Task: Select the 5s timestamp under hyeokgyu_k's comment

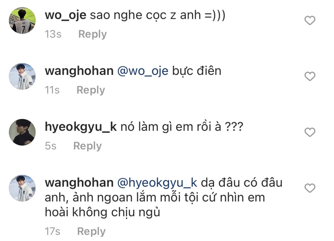Action: pyautogui.click(x=51, y=146)
